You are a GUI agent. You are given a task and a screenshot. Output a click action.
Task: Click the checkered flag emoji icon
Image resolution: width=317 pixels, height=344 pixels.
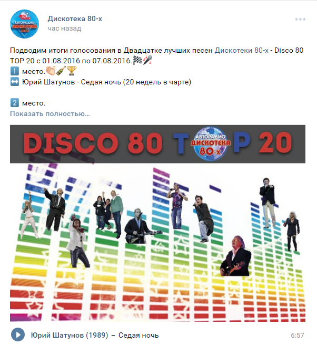pos(137,60)
